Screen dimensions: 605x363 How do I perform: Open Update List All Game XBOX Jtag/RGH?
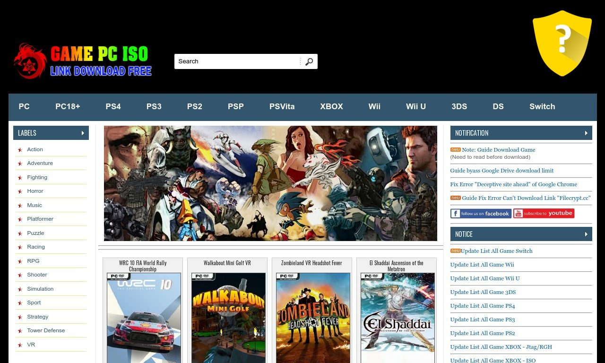pyautogui.click(x=501, y=347)
